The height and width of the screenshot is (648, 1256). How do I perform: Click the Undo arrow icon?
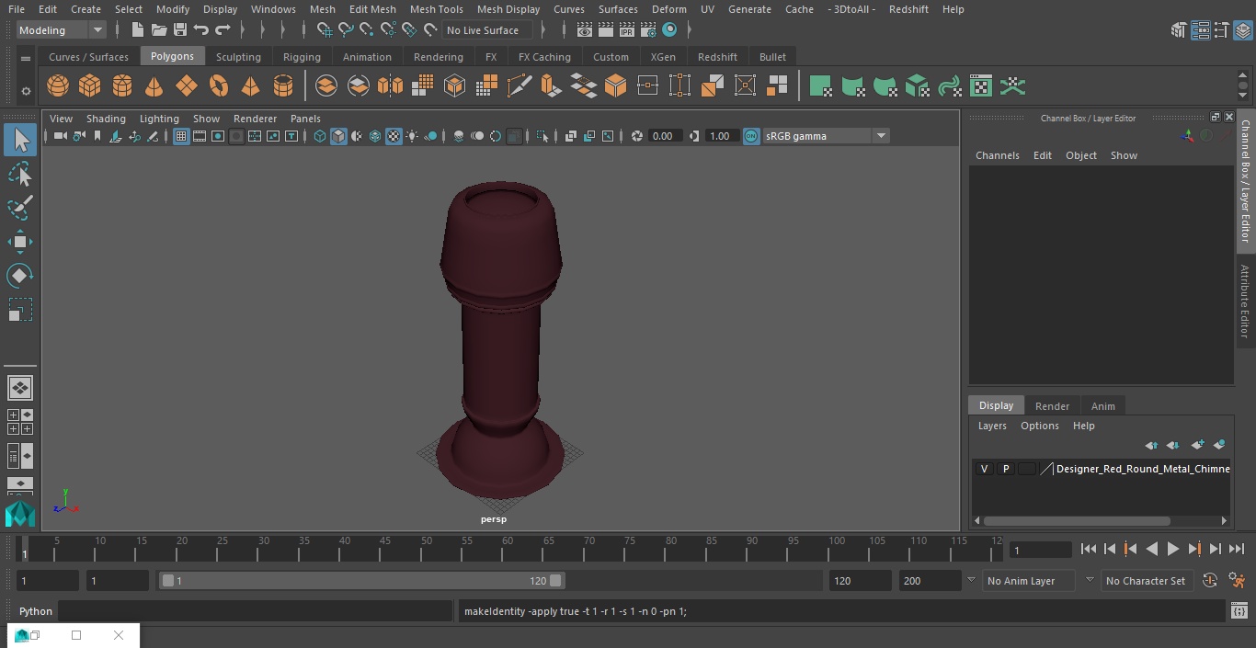click(x=201, y=30)
